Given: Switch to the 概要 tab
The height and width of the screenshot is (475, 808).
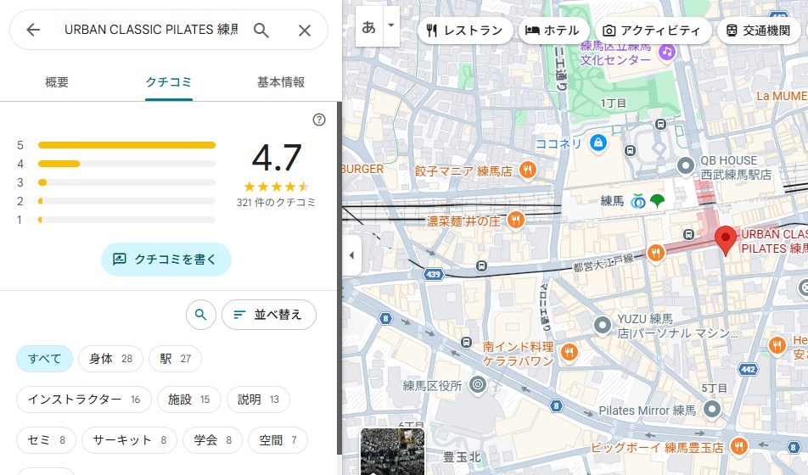Looking at the screenshot, I should tap(57, 82).
